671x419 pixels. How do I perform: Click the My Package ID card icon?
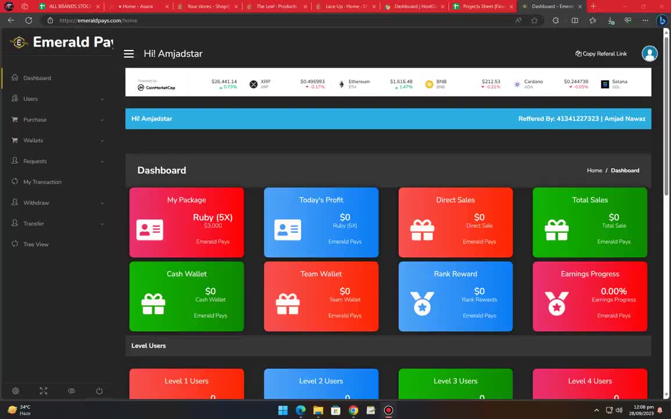[x=149, y=230]
